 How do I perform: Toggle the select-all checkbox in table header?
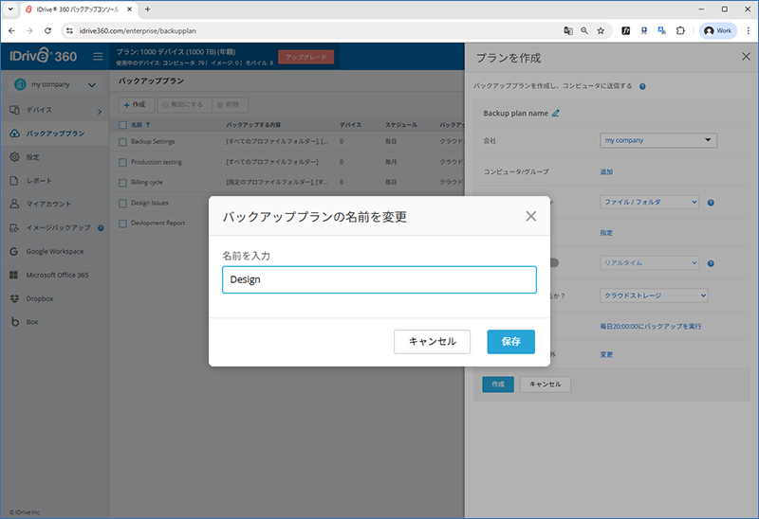[x=122, y=124]
